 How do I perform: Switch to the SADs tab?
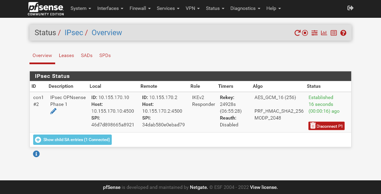(x=87, y=55)
